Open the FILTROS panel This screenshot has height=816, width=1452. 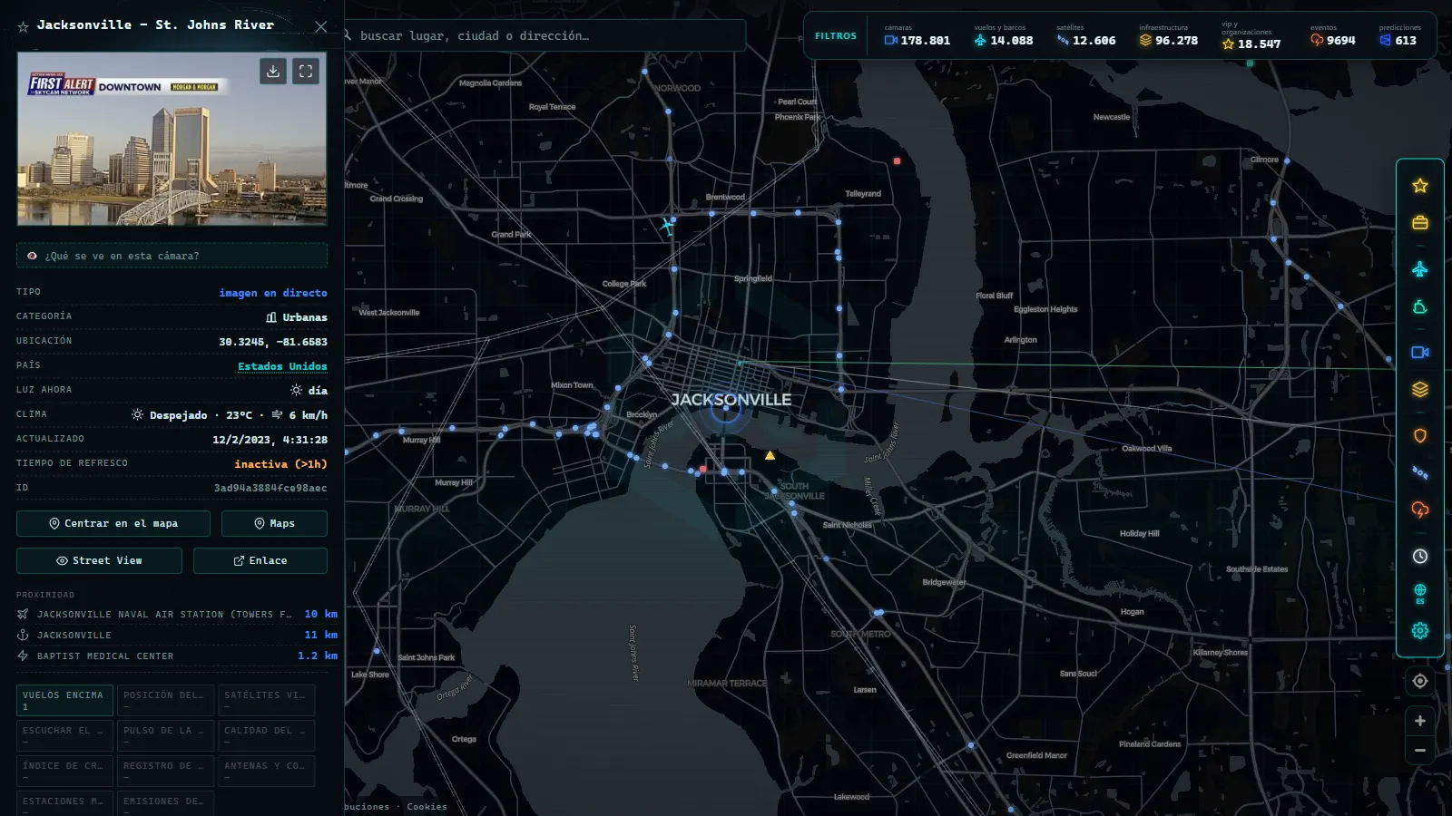tap(836, 36)
